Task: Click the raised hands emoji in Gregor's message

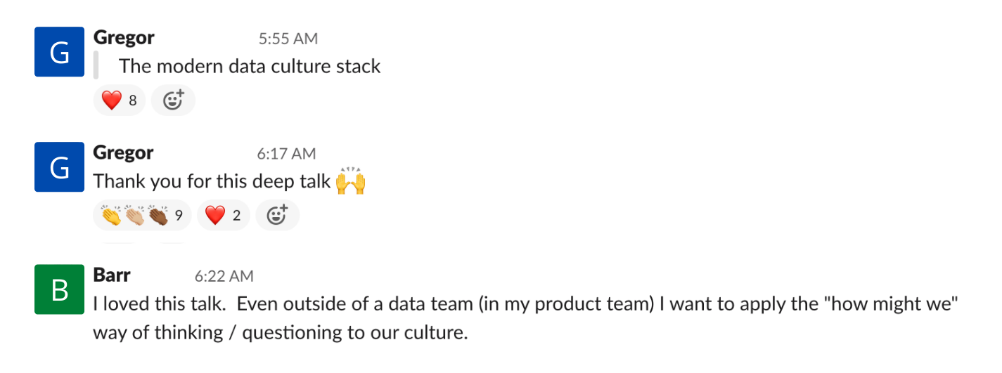Action: point(350,181)
